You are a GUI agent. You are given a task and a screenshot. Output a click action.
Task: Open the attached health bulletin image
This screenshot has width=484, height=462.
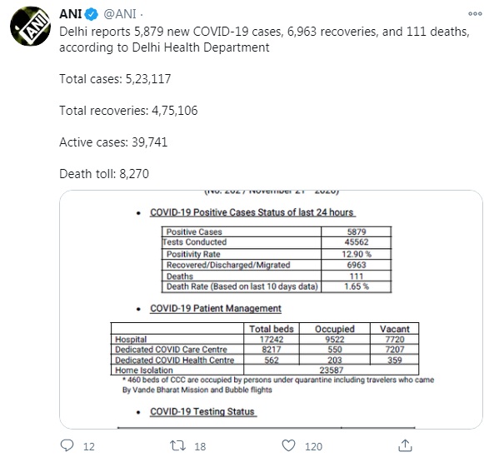click(x=271, y=310)
